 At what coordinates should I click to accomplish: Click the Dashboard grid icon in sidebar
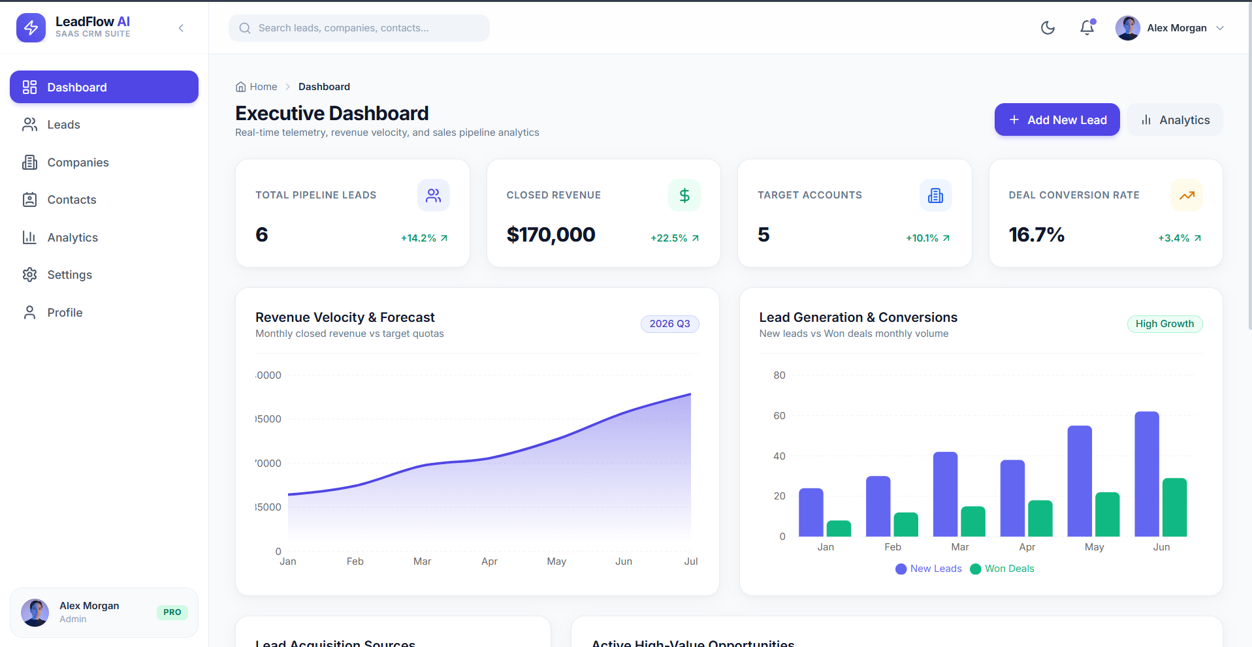pyautogui.click(x=29, y=87)
